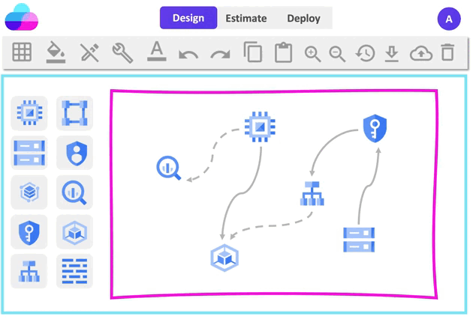473x319 pixels.
Task: Zoom out of the canvas
Action: [x=337, y=54]
